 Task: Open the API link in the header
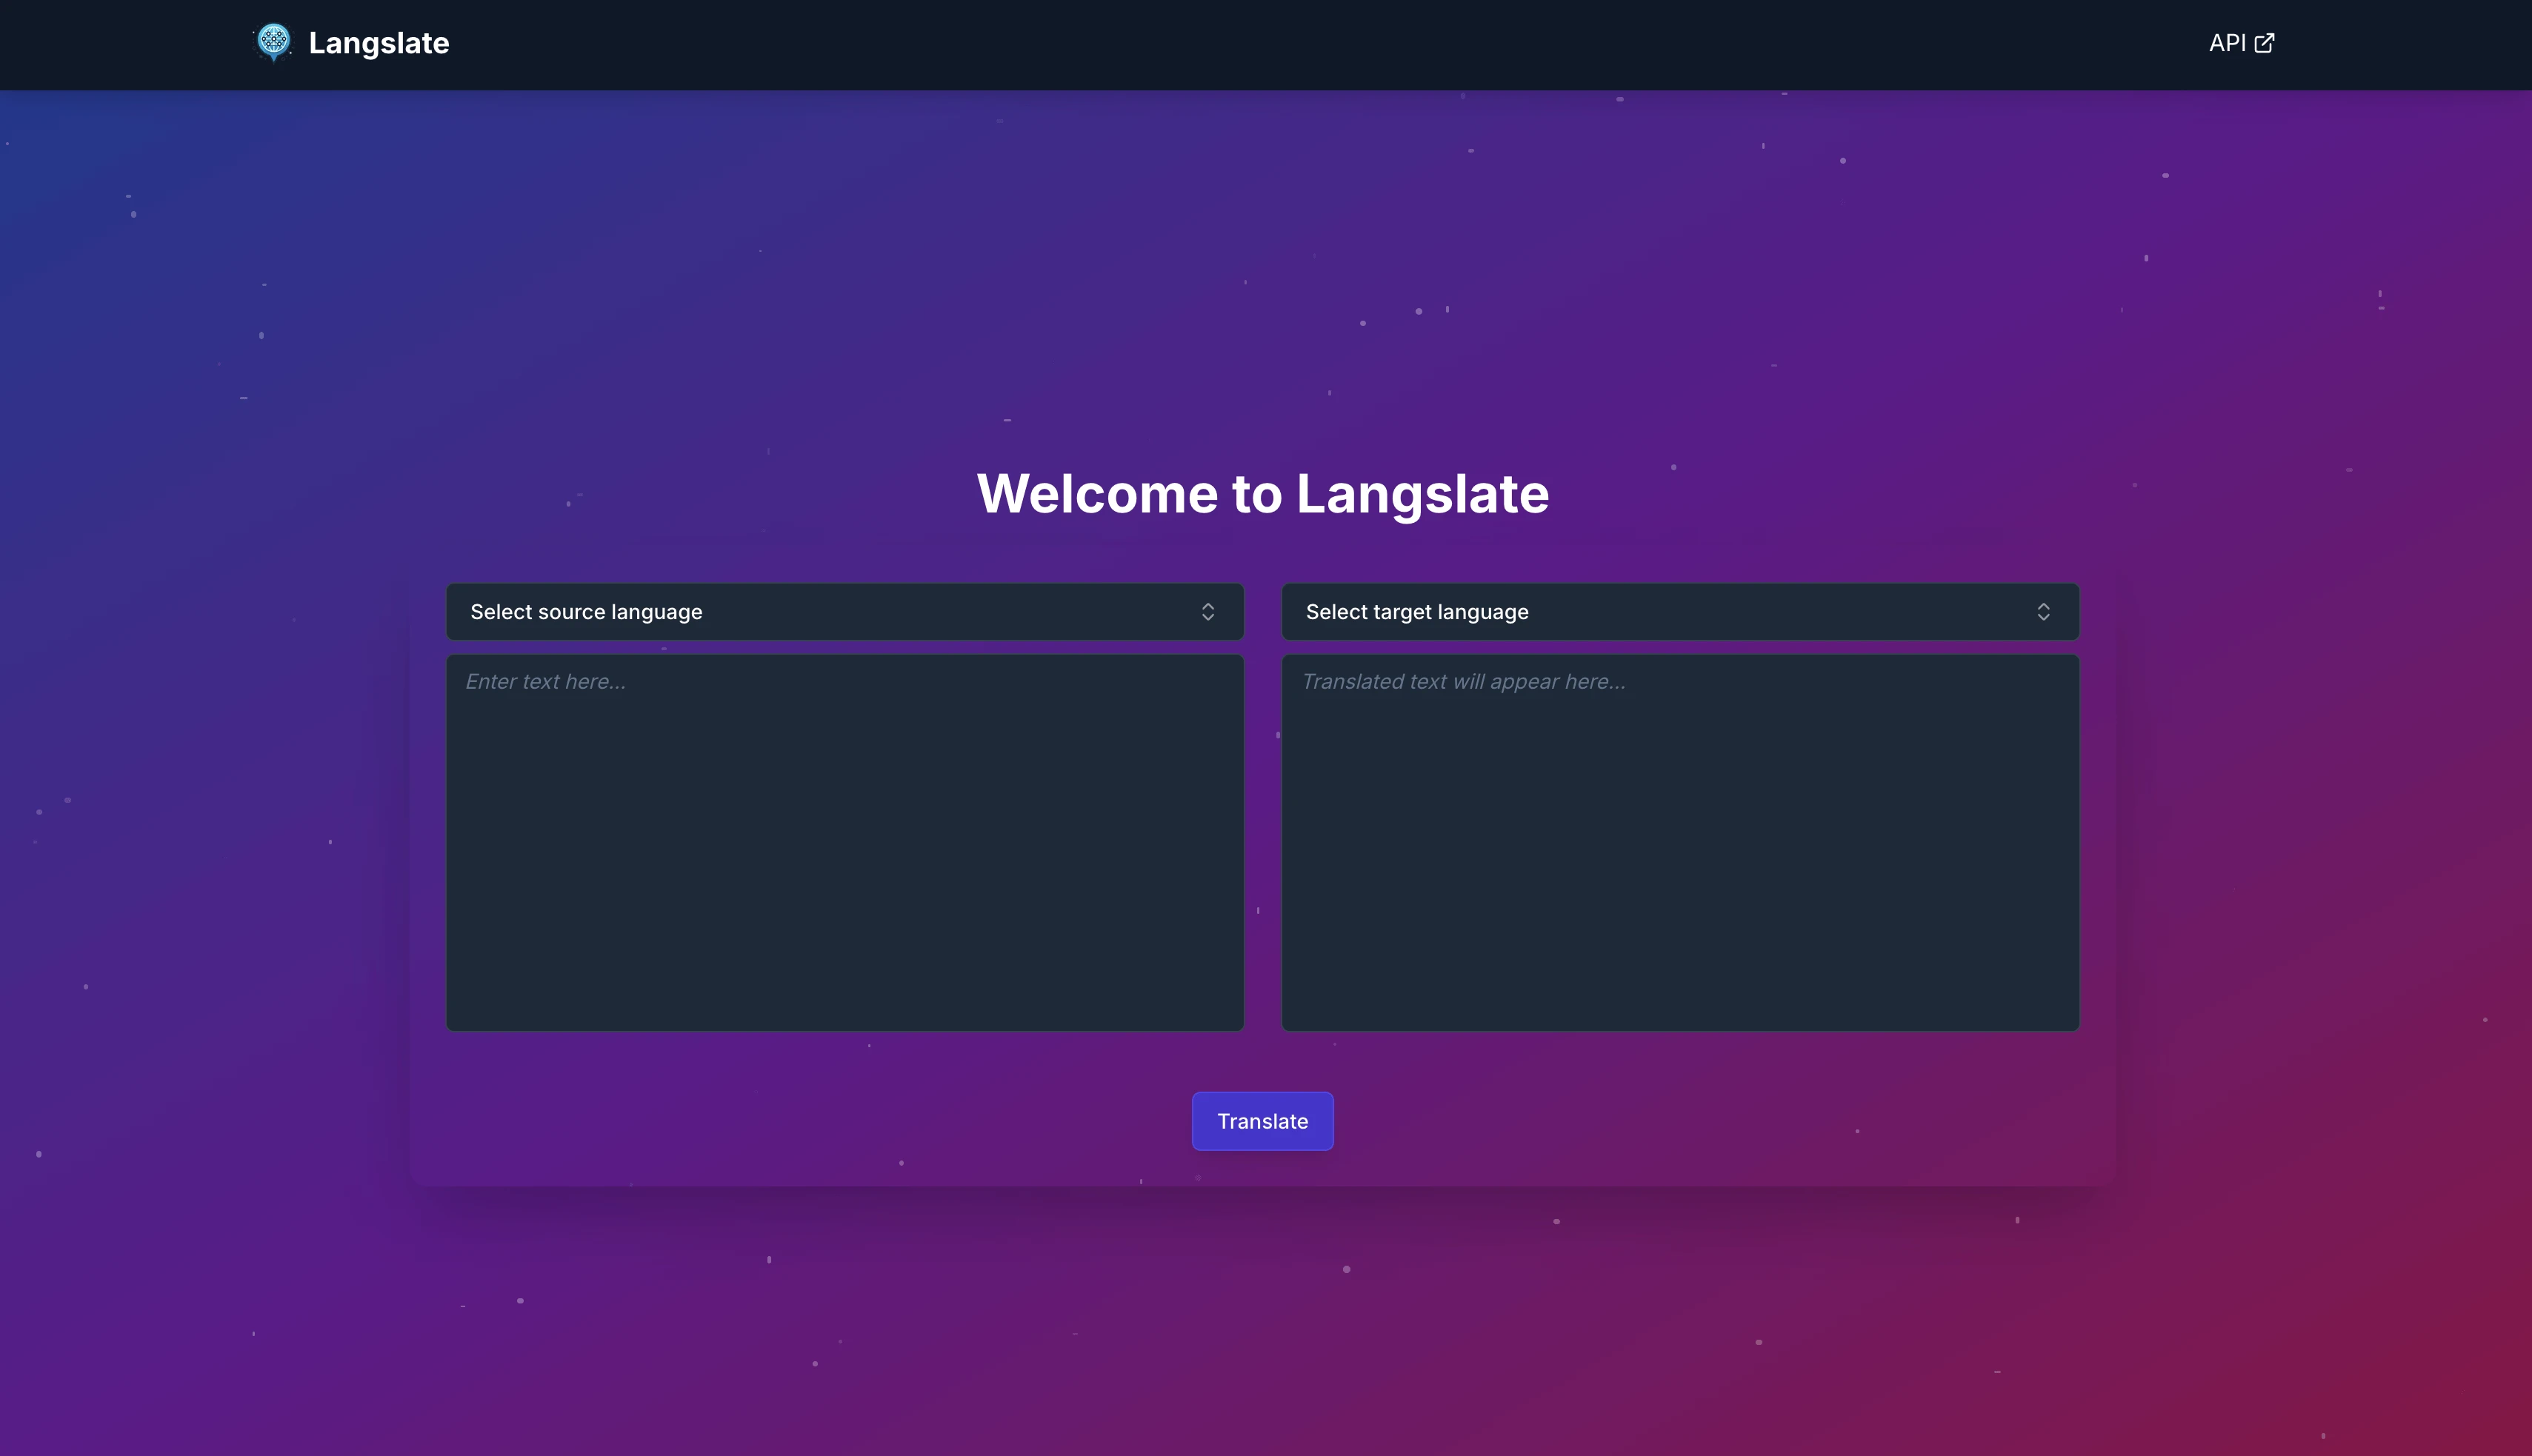pos(2241,43)
